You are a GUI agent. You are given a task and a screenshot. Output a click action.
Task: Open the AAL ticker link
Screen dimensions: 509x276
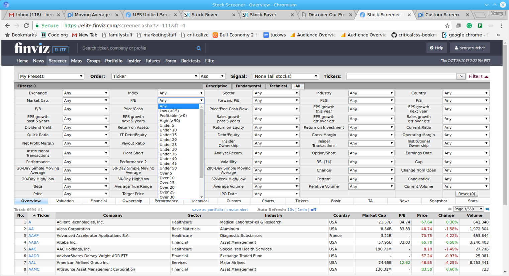tap(32, 263)
